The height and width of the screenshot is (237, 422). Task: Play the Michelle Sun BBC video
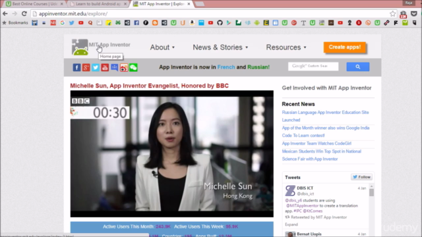coord(171,153)
